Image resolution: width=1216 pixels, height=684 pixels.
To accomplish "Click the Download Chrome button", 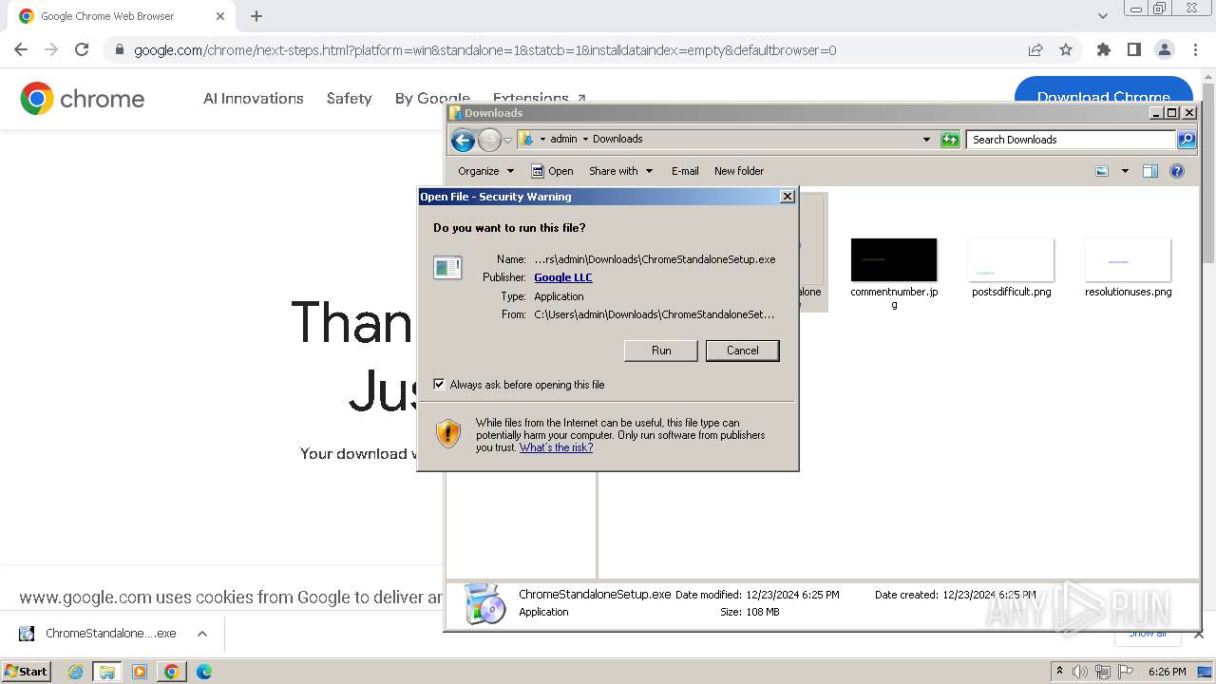I will (1104, 97).
